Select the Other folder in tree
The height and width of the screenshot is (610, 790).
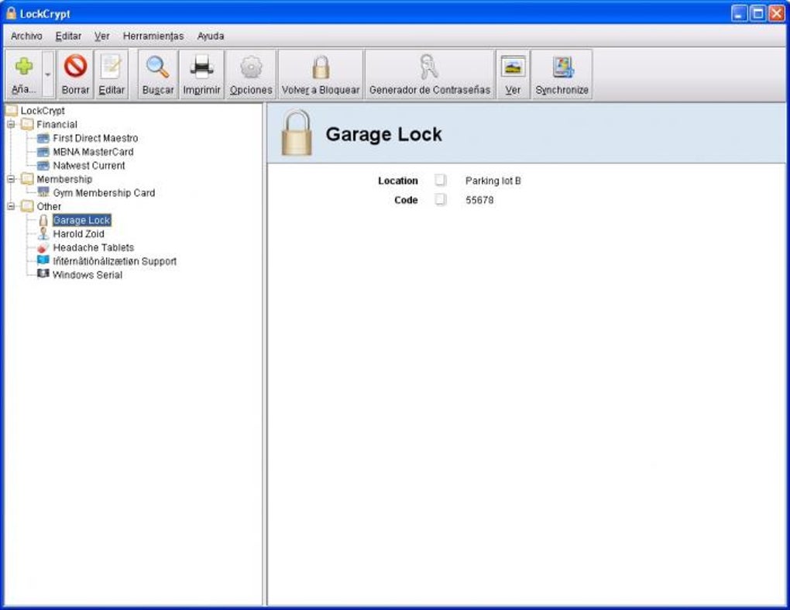[49, 206]
